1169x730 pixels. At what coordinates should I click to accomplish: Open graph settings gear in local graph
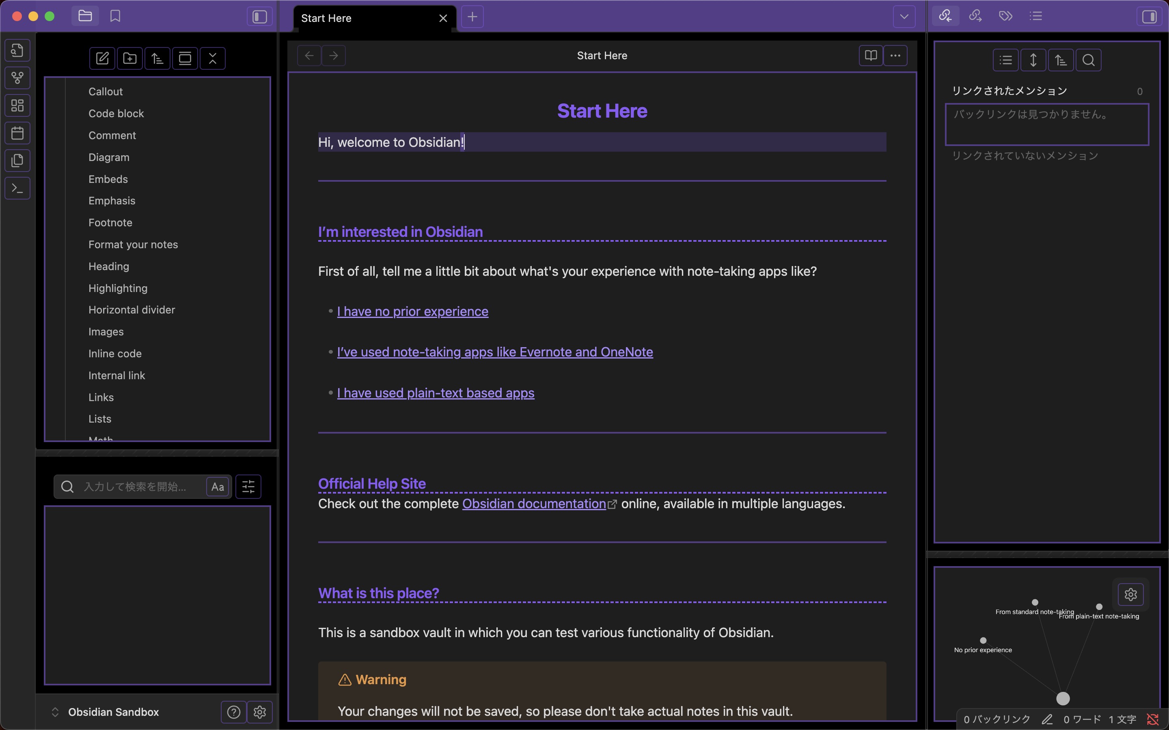point(1130,594)
